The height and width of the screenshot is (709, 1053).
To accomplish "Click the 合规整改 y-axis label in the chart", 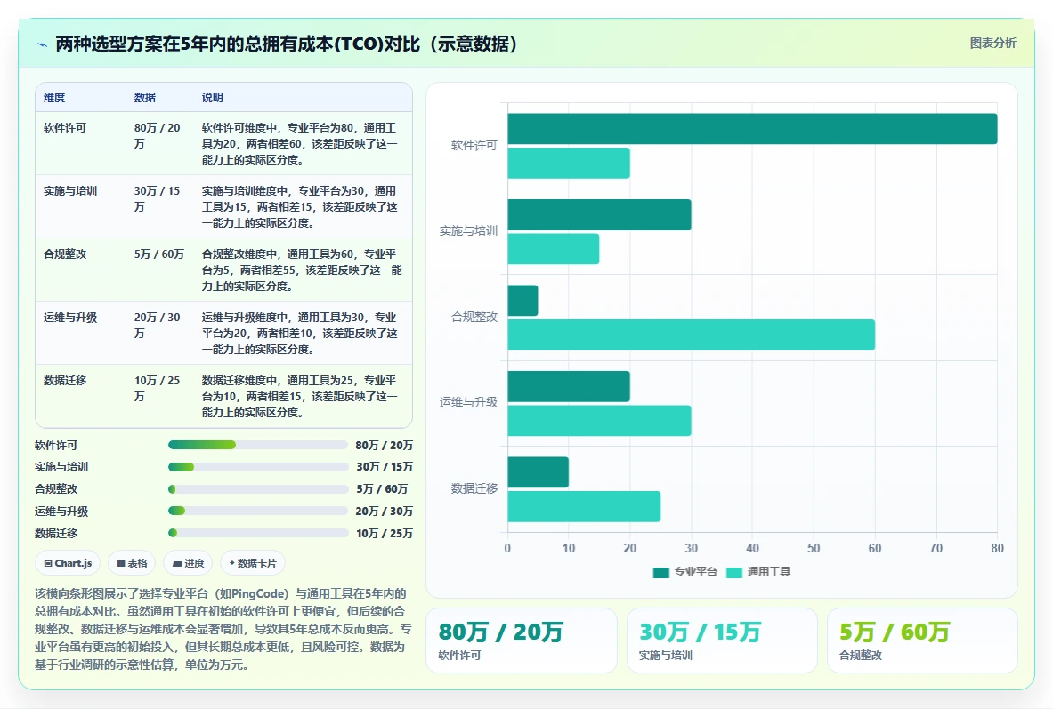I will tap(474, 317).
